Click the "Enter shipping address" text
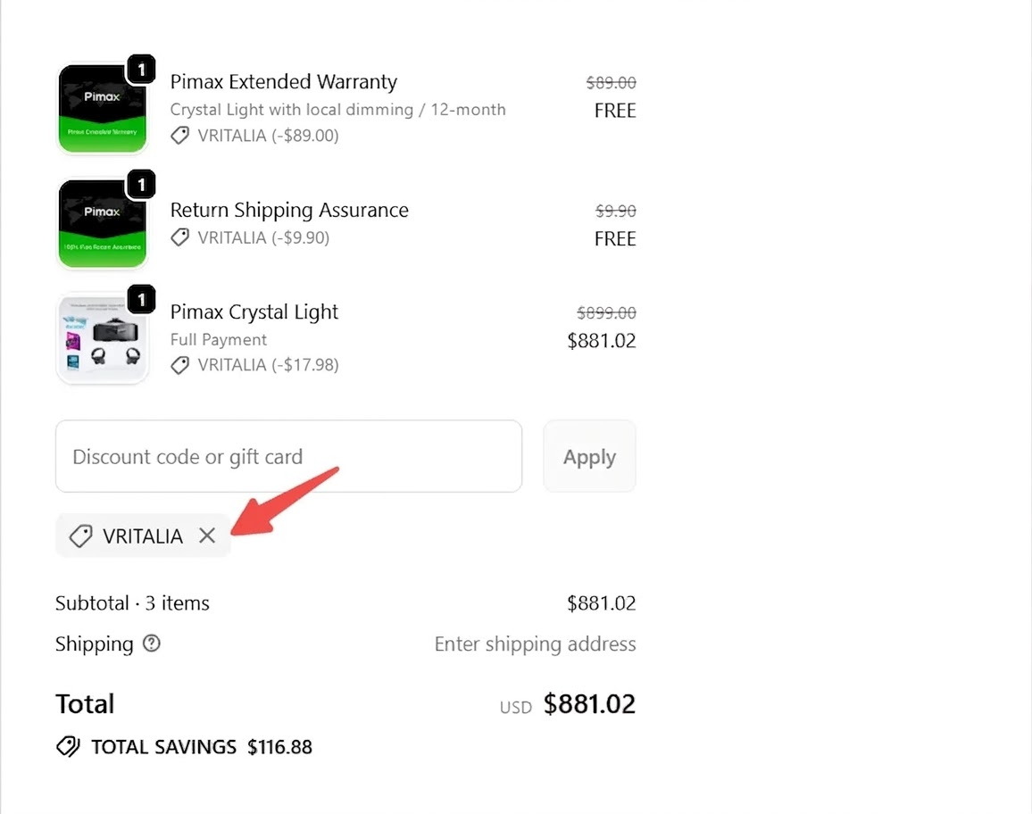Screen dimensions: 1032x814 point(535,644)
